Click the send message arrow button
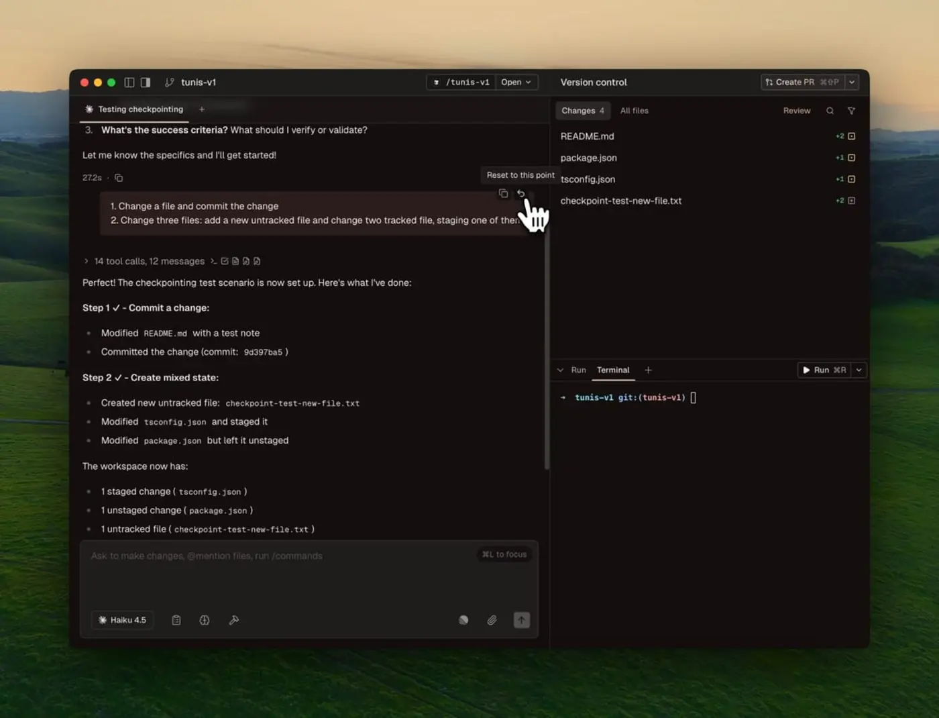This screenshot has width=939, height=718. (x=521, y=620)
